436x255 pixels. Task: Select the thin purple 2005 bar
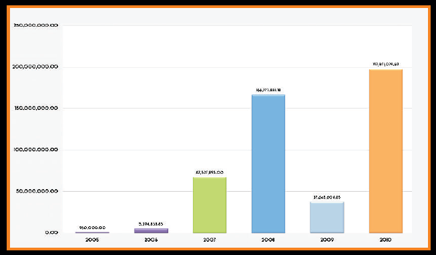[92, 232]
